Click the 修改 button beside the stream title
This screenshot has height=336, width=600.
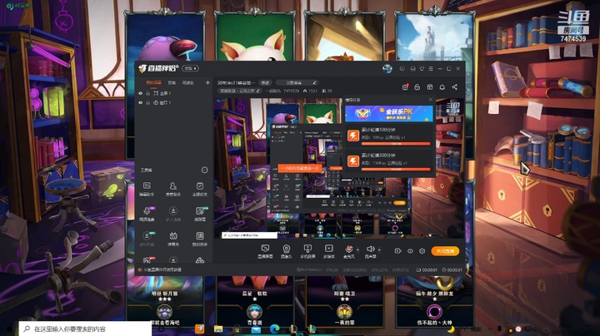[265, 82]
